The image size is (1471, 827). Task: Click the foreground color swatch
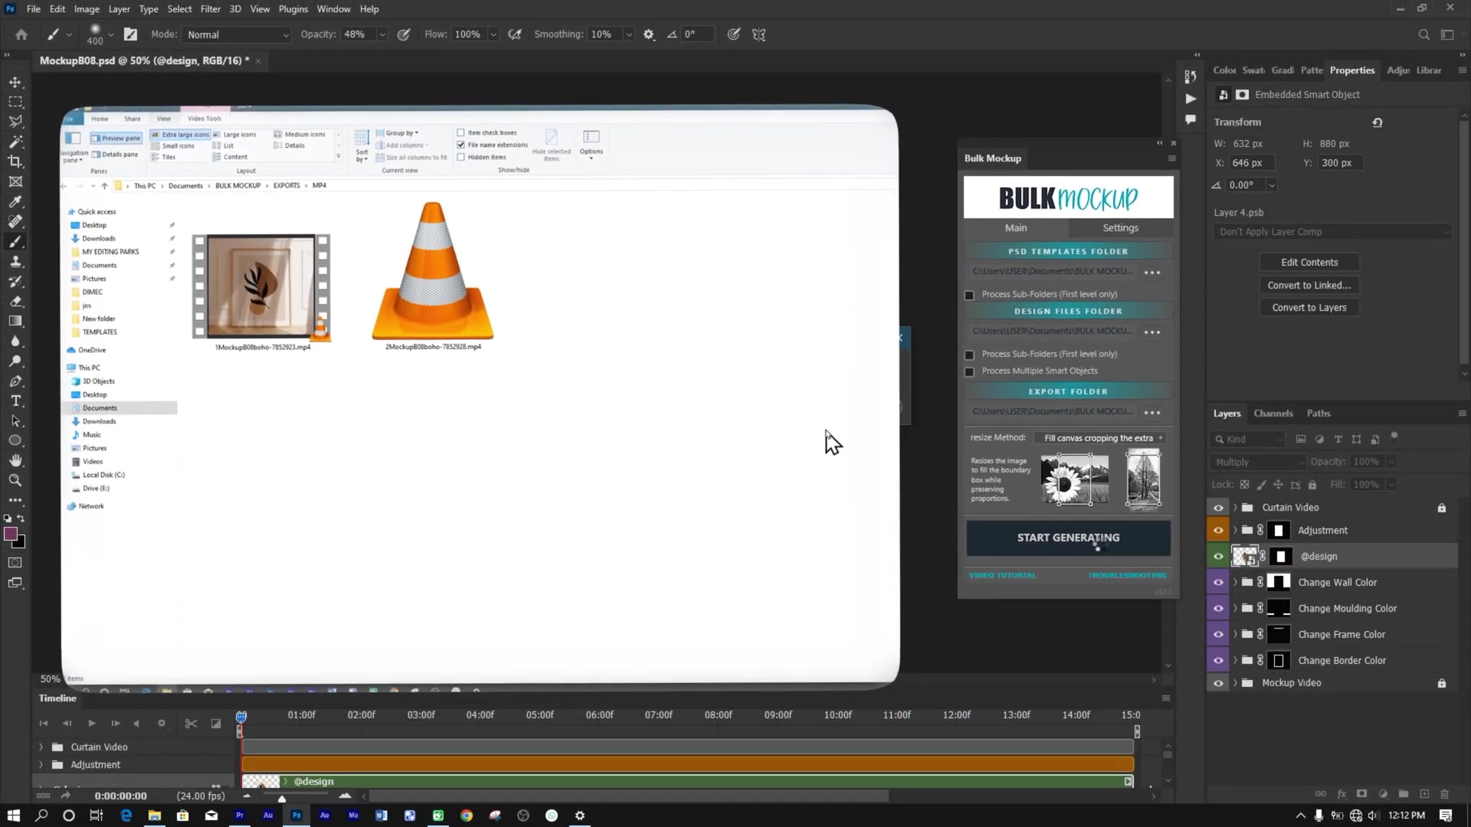pos(11,534)
